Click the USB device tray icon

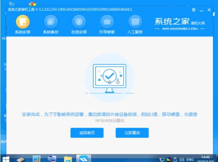tap(175, 160)
